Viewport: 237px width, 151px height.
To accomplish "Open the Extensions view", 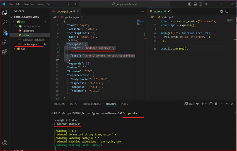I will click(x=5, y=52).
